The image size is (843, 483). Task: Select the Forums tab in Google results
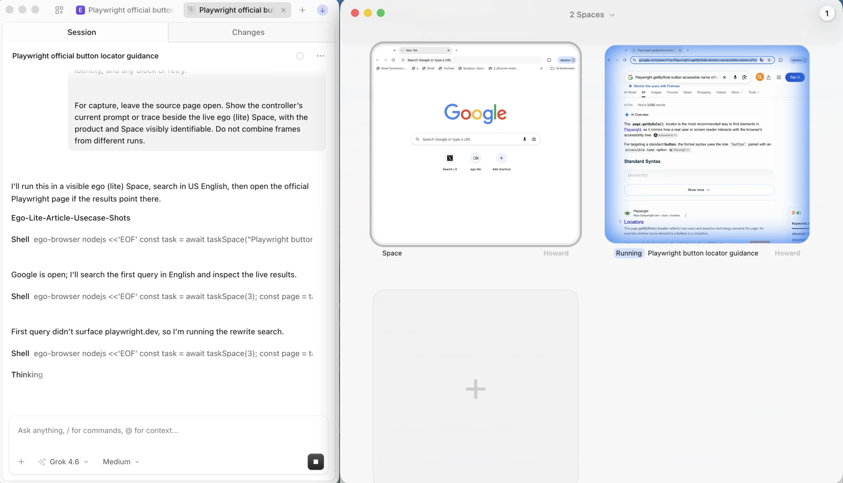(x=672, y=92)
